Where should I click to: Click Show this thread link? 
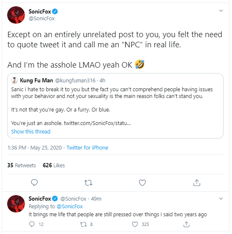[x=31, y=131]
